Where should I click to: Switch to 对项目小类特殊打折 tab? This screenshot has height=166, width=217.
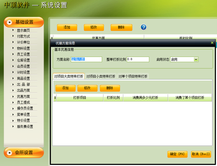point(101,76)
